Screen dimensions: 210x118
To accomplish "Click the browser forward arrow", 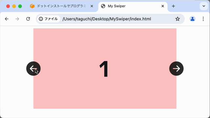I will pyautogui.click(x=17, y=19).
